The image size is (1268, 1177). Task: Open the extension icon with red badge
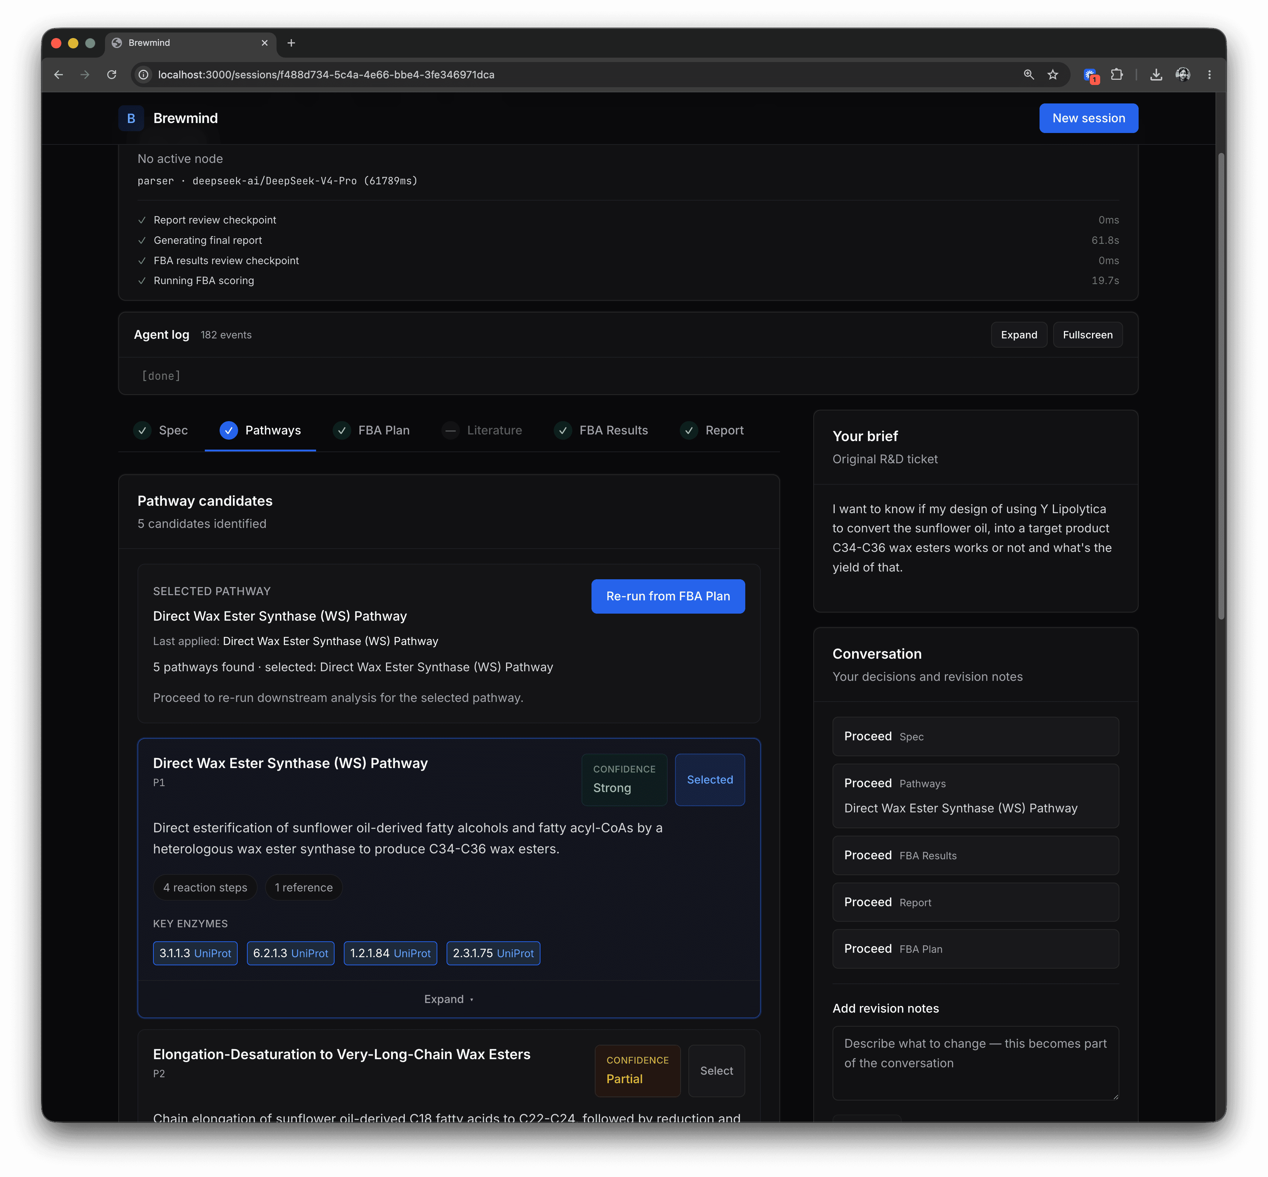tap(1091, 76)
